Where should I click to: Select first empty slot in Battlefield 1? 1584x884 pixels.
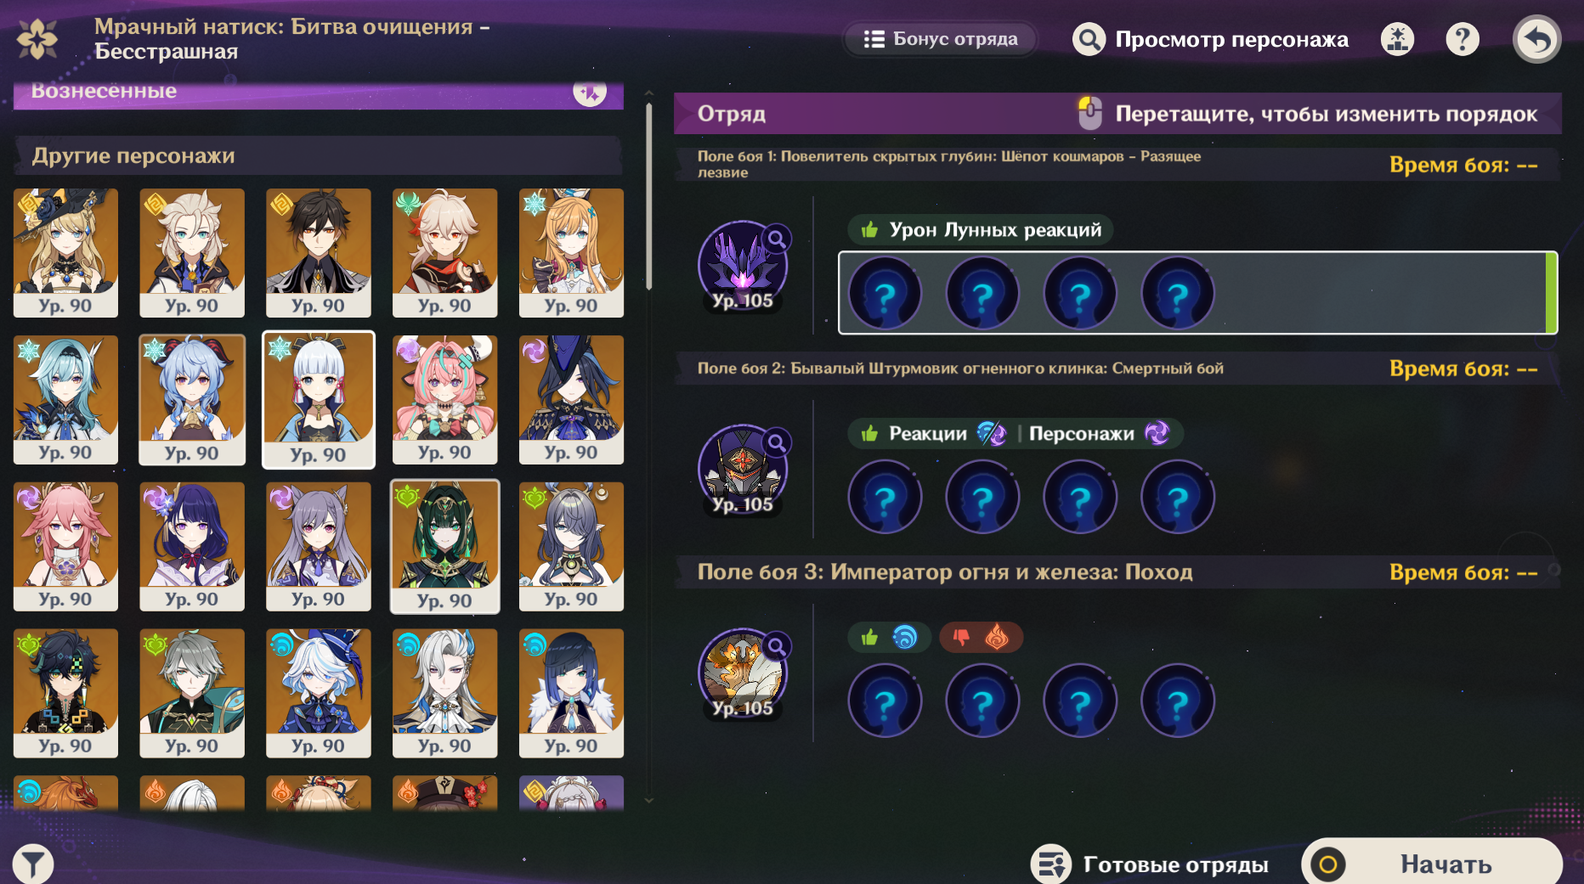[885, 294]
